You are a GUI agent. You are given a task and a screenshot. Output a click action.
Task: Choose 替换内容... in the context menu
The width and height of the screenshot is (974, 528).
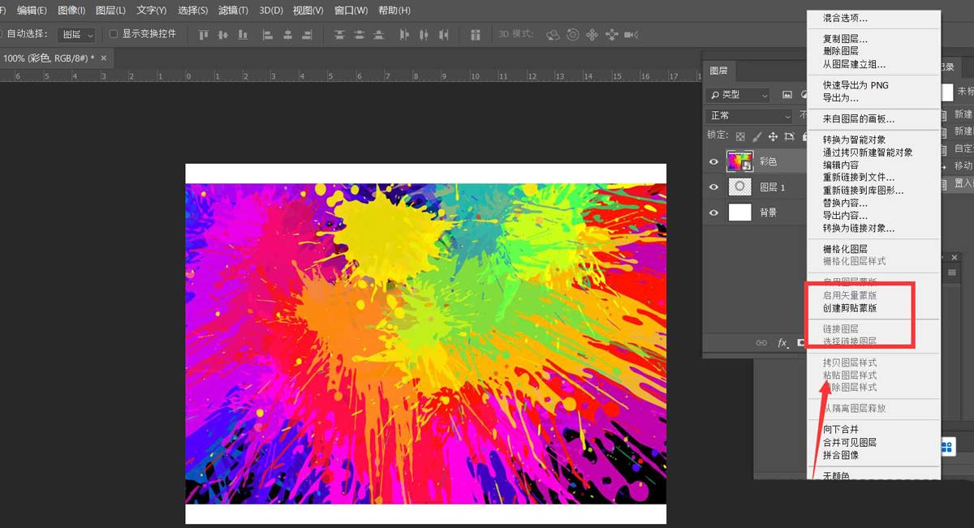tap(845, 203)
